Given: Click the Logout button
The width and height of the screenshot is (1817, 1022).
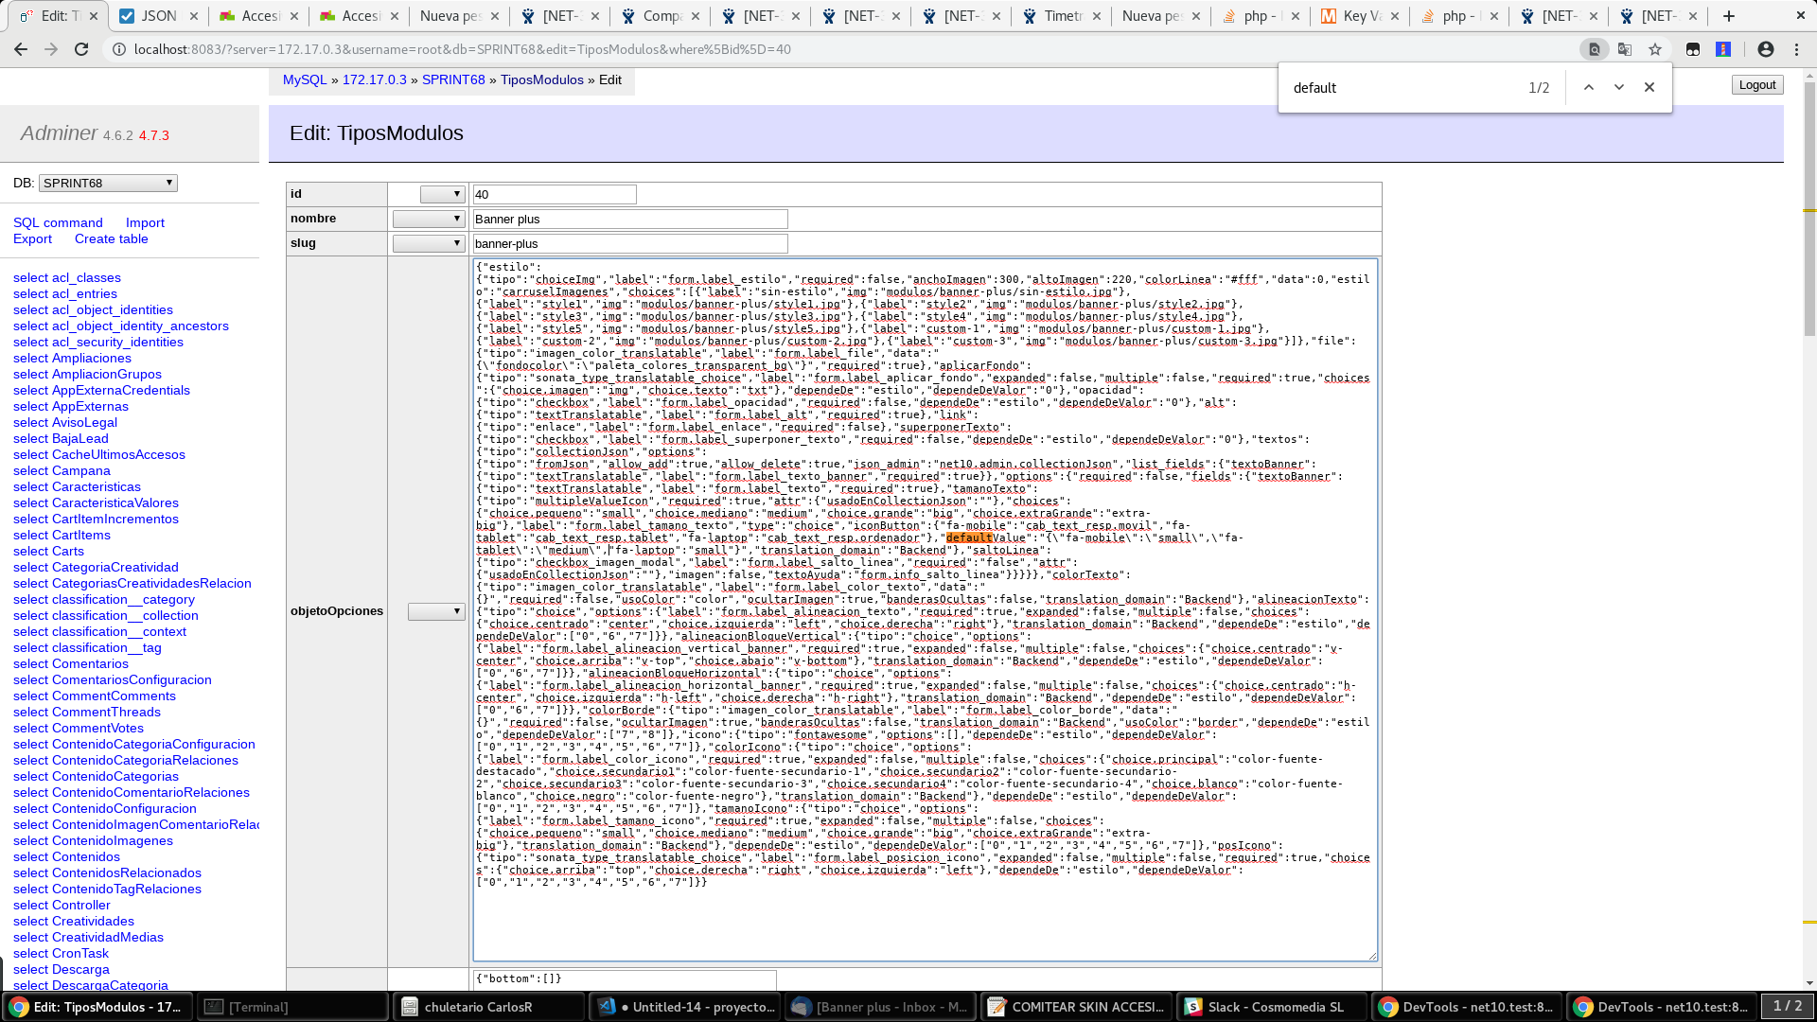Looking at the screenshot, I should (1757, 85).
